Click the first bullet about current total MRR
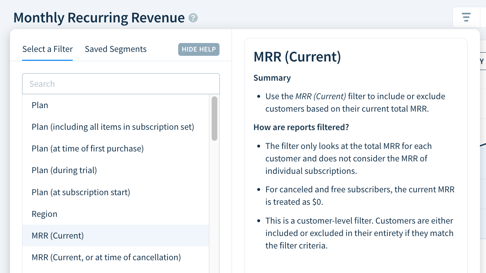This screenshot has width=486, height=273. point(355,102)
